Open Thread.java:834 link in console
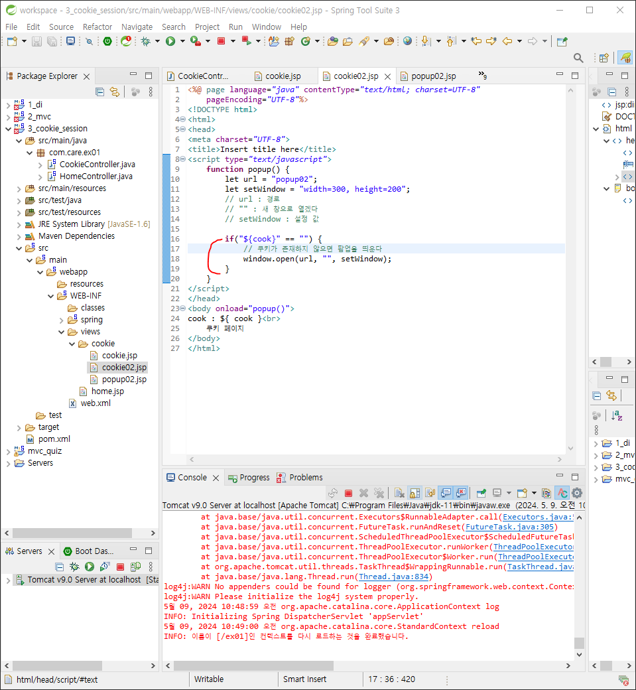Image resolution: width=636 pixels, height=690 pixels. pos(393,577)
